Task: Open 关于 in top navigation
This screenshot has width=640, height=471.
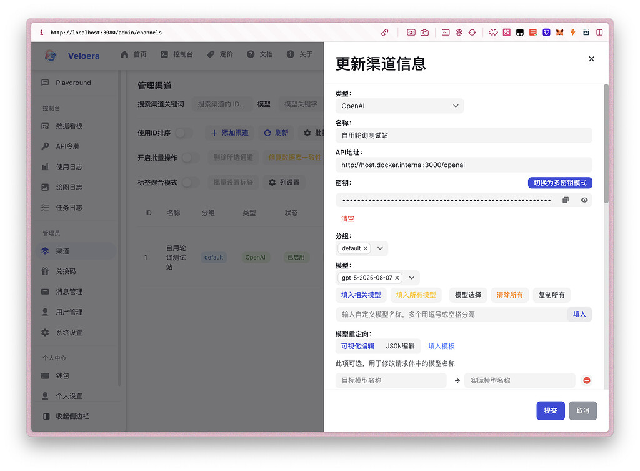Action: point(299,54)
